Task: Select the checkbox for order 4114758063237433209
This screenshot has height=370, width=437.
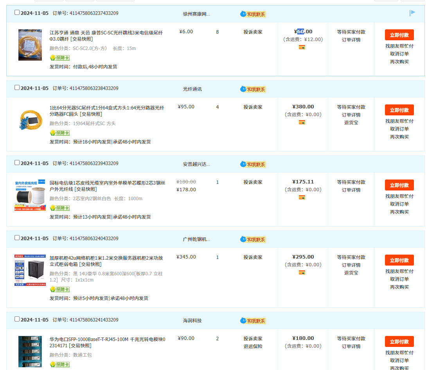Action: (x=17, y=13)
